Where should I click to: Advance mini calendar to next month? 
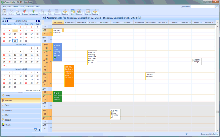pyautogui.click(x=37, y=21)
